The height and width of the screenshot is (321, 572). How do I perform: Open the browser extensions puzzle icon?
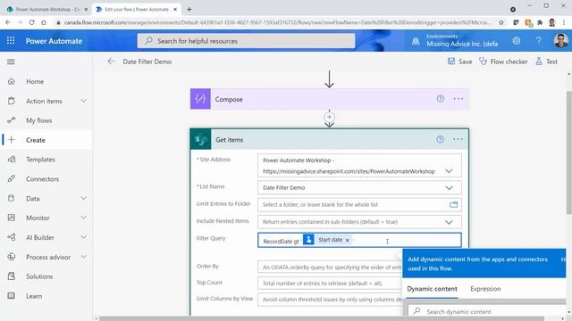point(540,22)
